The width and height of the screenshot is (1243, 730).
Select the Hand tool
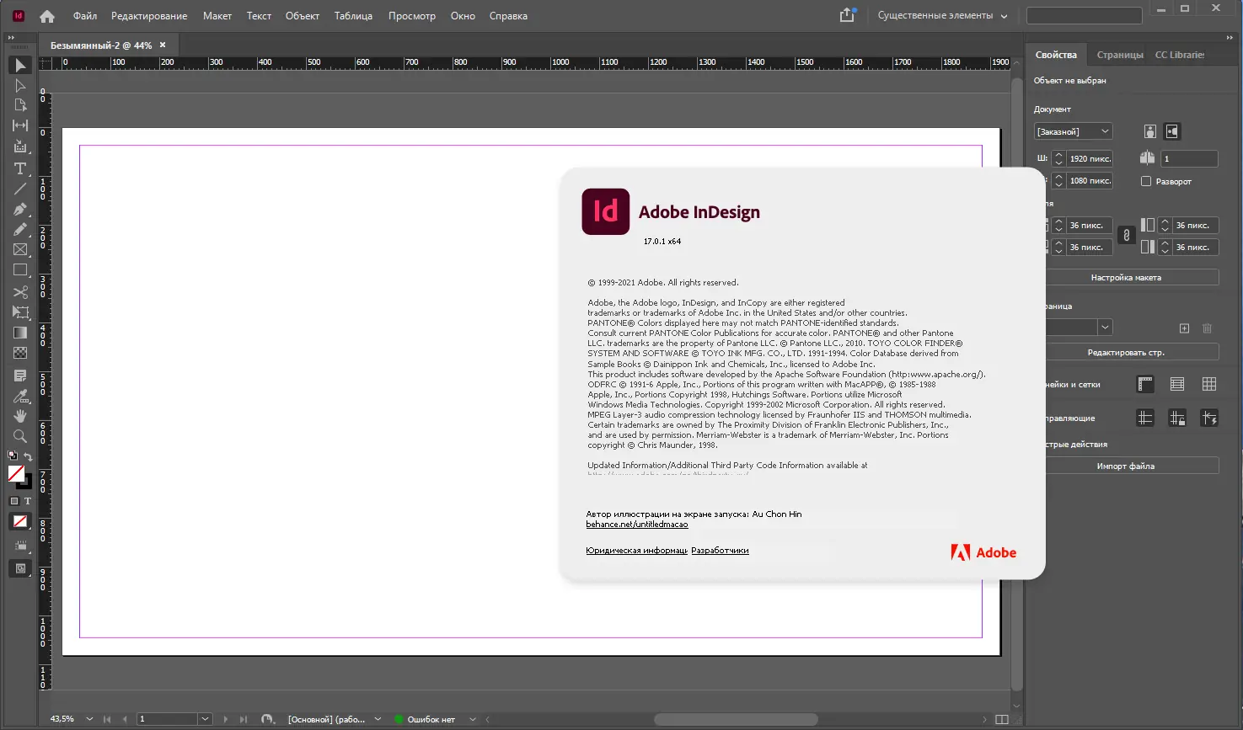[20, 415]
